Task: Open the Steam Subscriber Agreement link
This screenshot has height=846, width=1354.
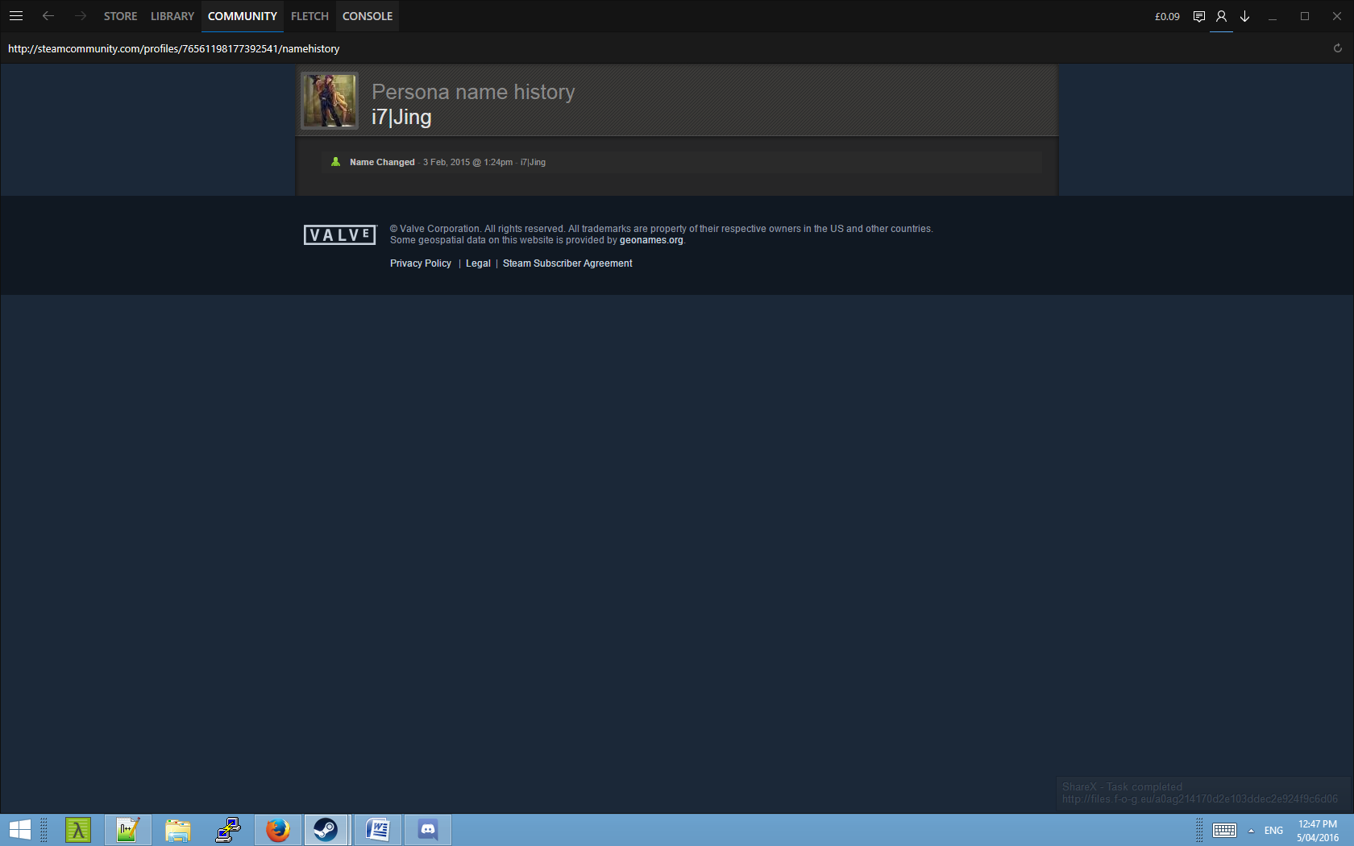Action: [x=567, y=263]
